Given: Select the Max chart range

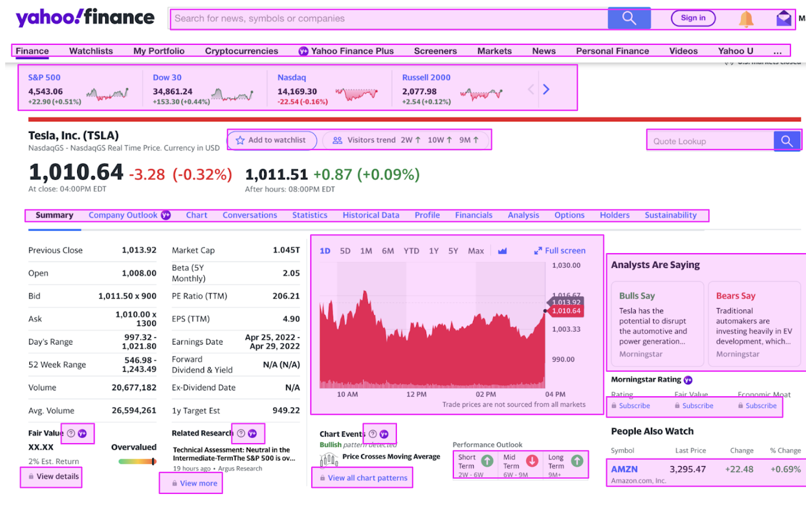Looking at the screenshot, I should [476, 251].
